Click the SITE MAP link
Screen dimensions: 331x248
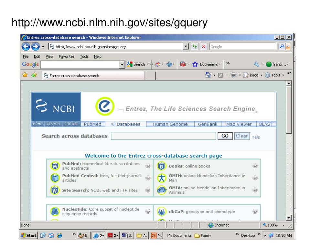71,124
